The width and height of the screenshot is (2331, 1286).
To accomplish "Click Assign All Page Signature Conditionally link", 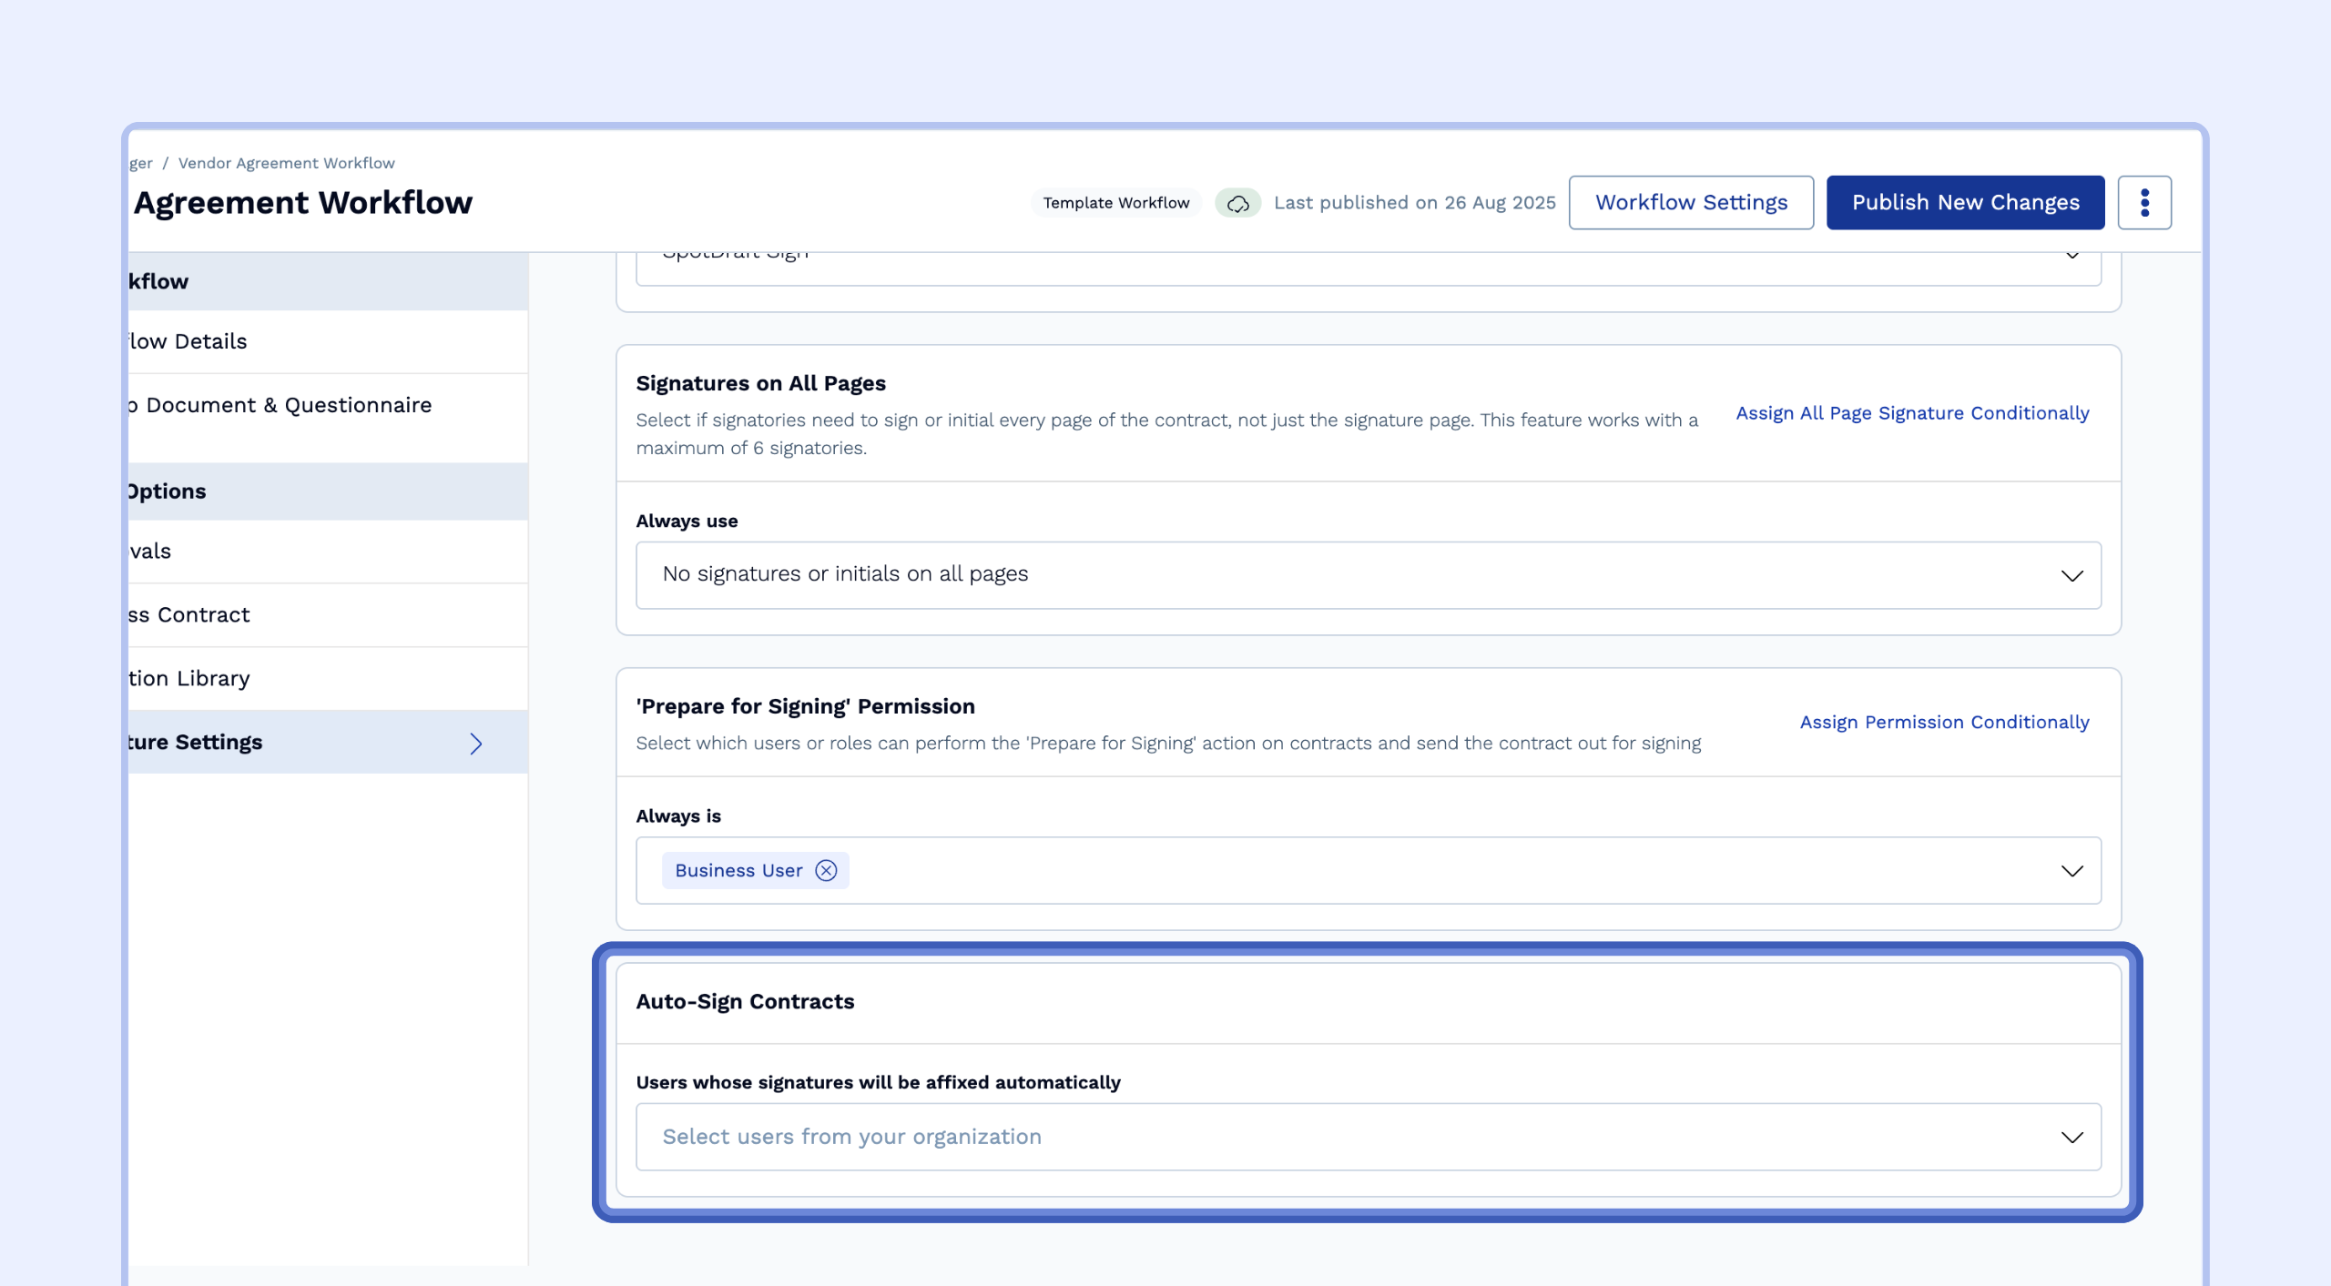I will (x=1912, y=412).
